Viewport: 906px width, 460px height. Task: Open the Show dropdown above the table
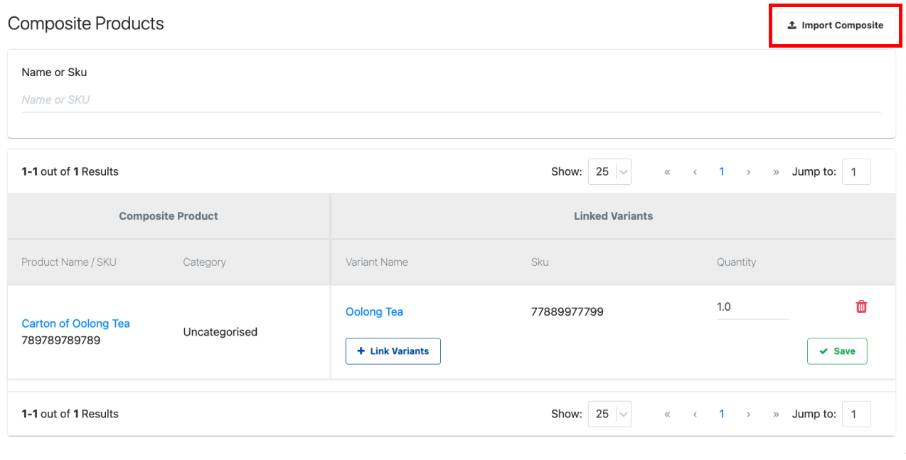click(x=609, y=171)
